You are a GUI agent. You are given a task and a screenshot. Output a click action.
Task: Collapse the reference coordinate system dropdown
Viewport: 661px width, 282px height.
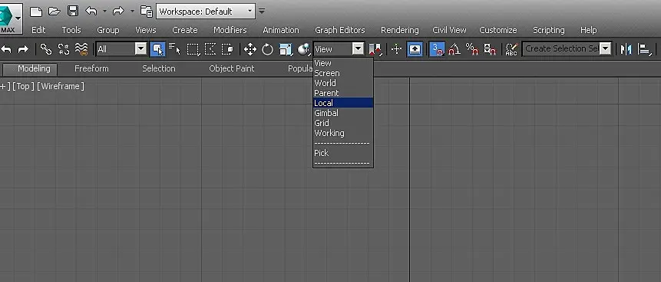tap(358, 49)
